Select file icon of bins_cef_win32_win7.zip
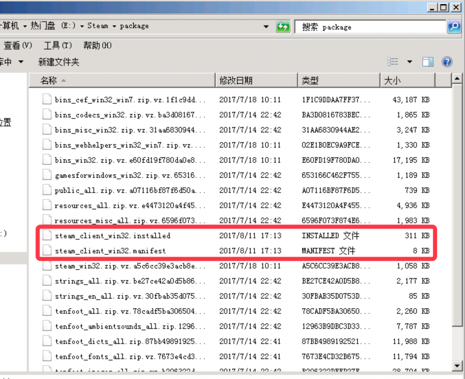Image resolution: width=465 pixels, height=379 pixels. click(47, 99)
